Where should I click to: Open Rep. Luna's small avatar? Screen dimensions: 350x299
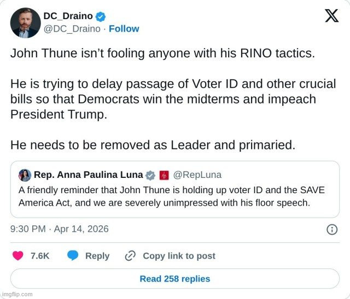tap(25, 175)
